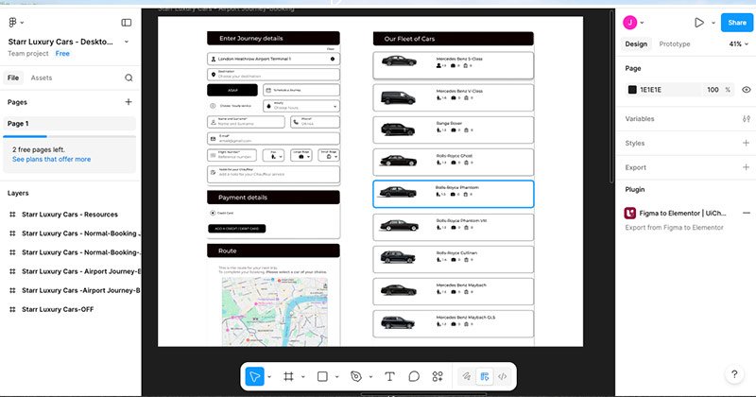Open the Actions resources tool
The image size is (756, 397).
[x=438, y=376]
